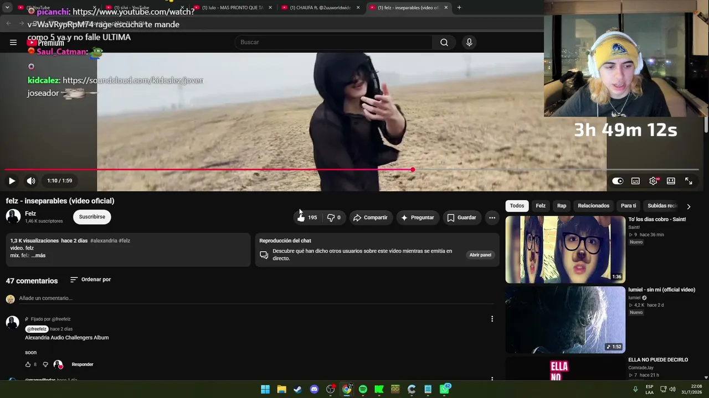Expand the description with ...más

tap(38, 255)
